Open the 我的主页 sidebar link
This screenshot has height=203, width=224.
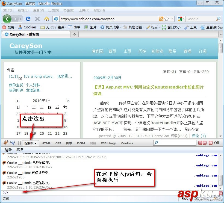click(x=16, y=85)
